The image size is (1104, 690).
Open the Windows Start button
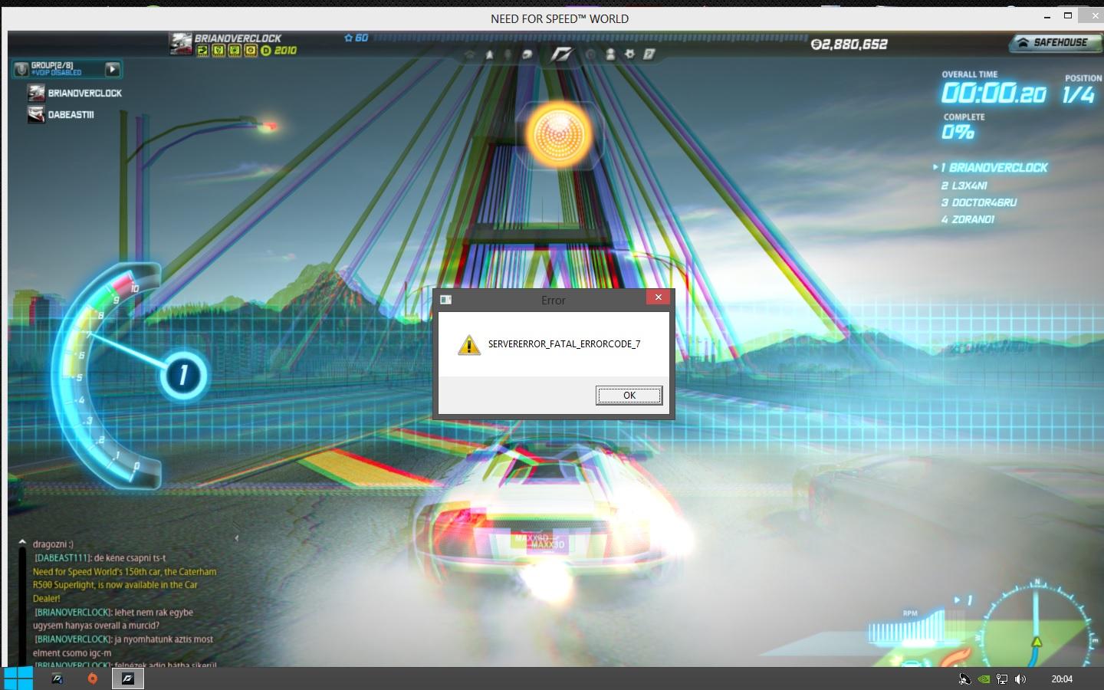18,678
